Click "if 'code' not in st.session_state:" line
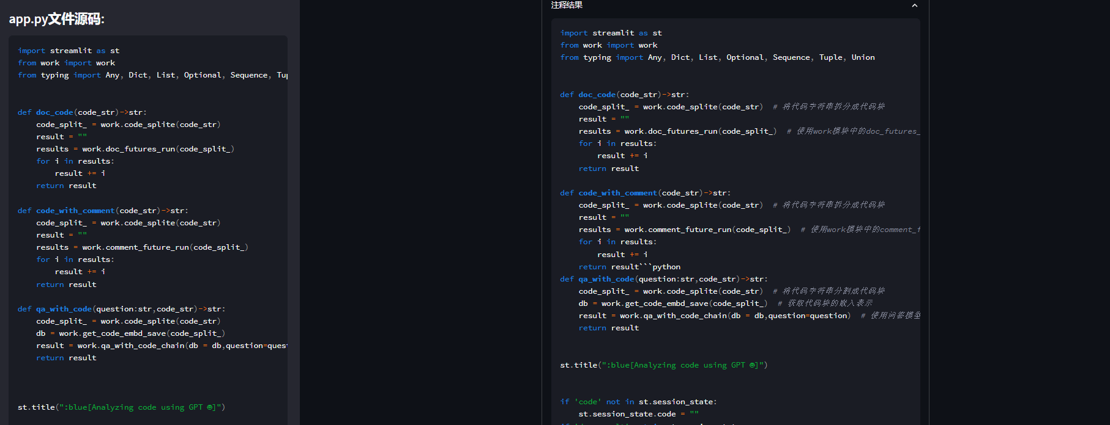Image resolution: width=1110 pixels, height=425 pixels. point(638,402)
